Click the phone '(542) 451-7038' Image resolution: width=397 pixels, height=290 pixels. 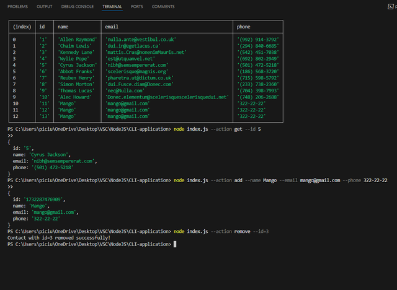tap(258, 52)
